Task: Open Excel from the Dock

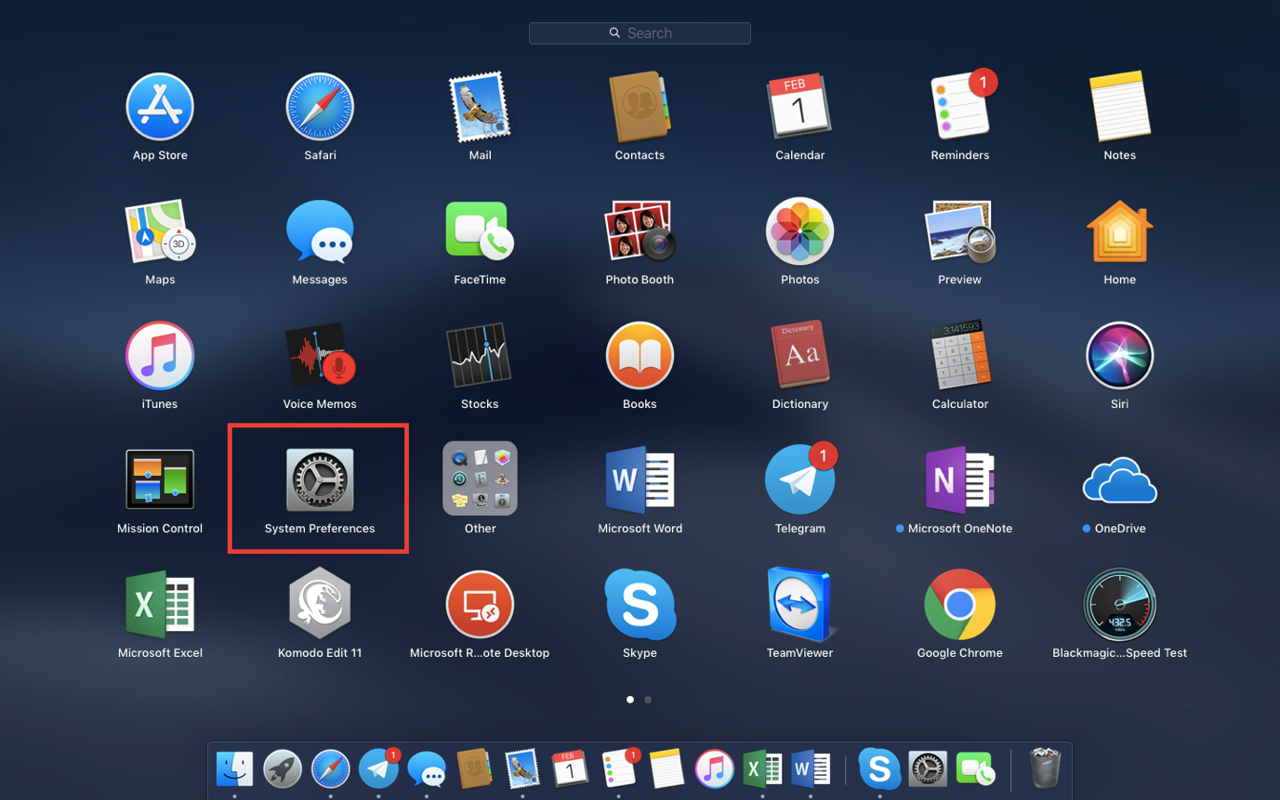Action: (762, 768)
